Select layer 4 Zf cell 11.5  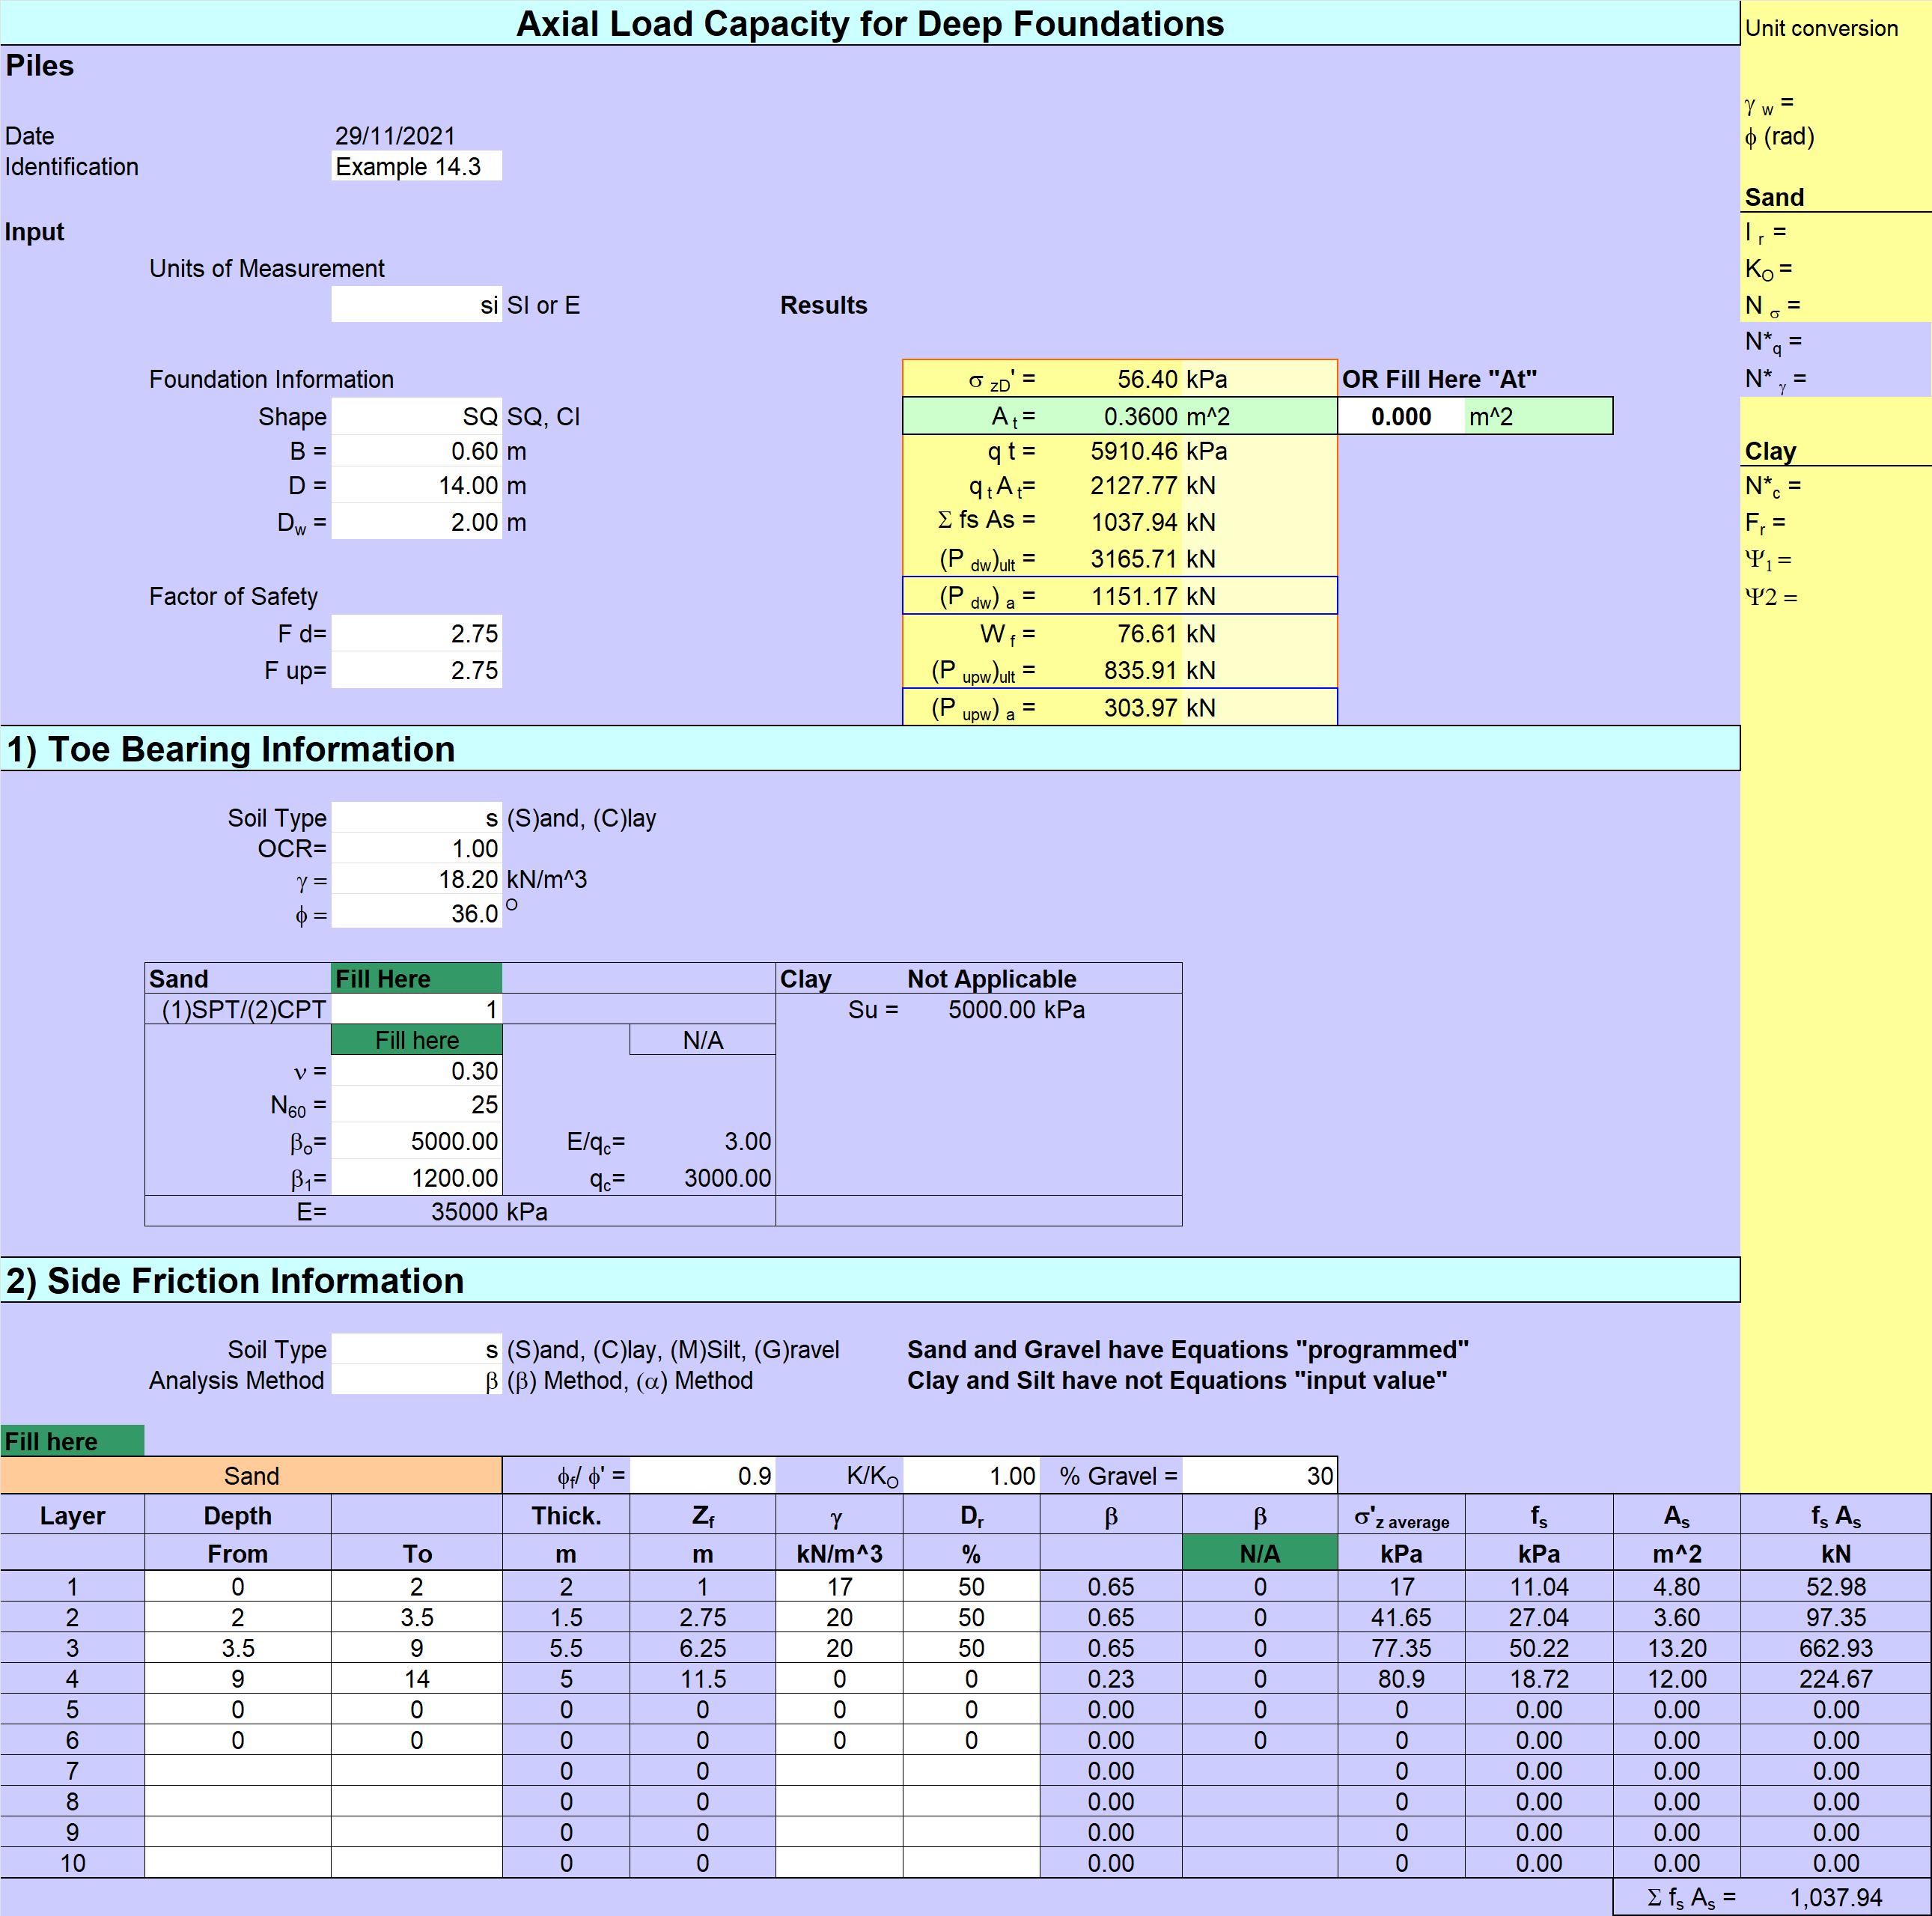pyautogui.click(x=703, y=1679)
